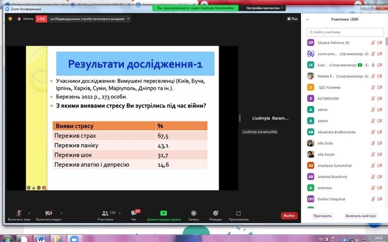Click previous slide arrow on shared slide

click(x=29, y=188)
